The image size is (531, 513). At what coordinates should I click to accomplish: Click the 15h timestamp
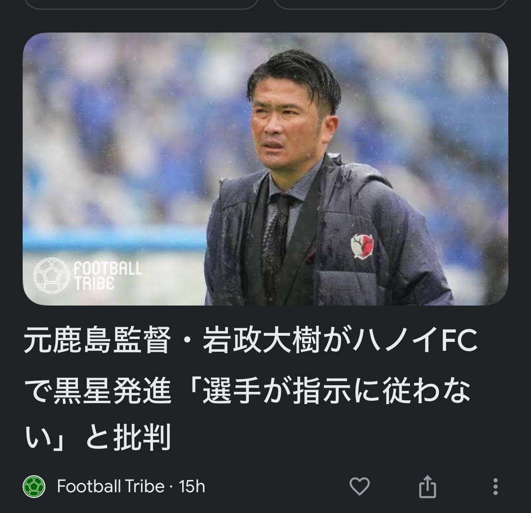(192, 486)
